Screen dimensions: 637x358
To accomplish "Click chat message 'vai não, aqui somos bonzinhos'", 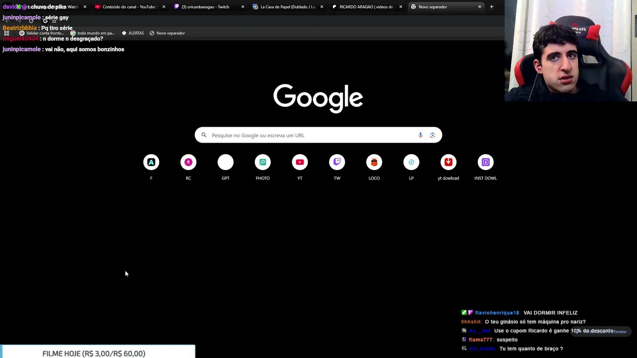I will (85, 49).
